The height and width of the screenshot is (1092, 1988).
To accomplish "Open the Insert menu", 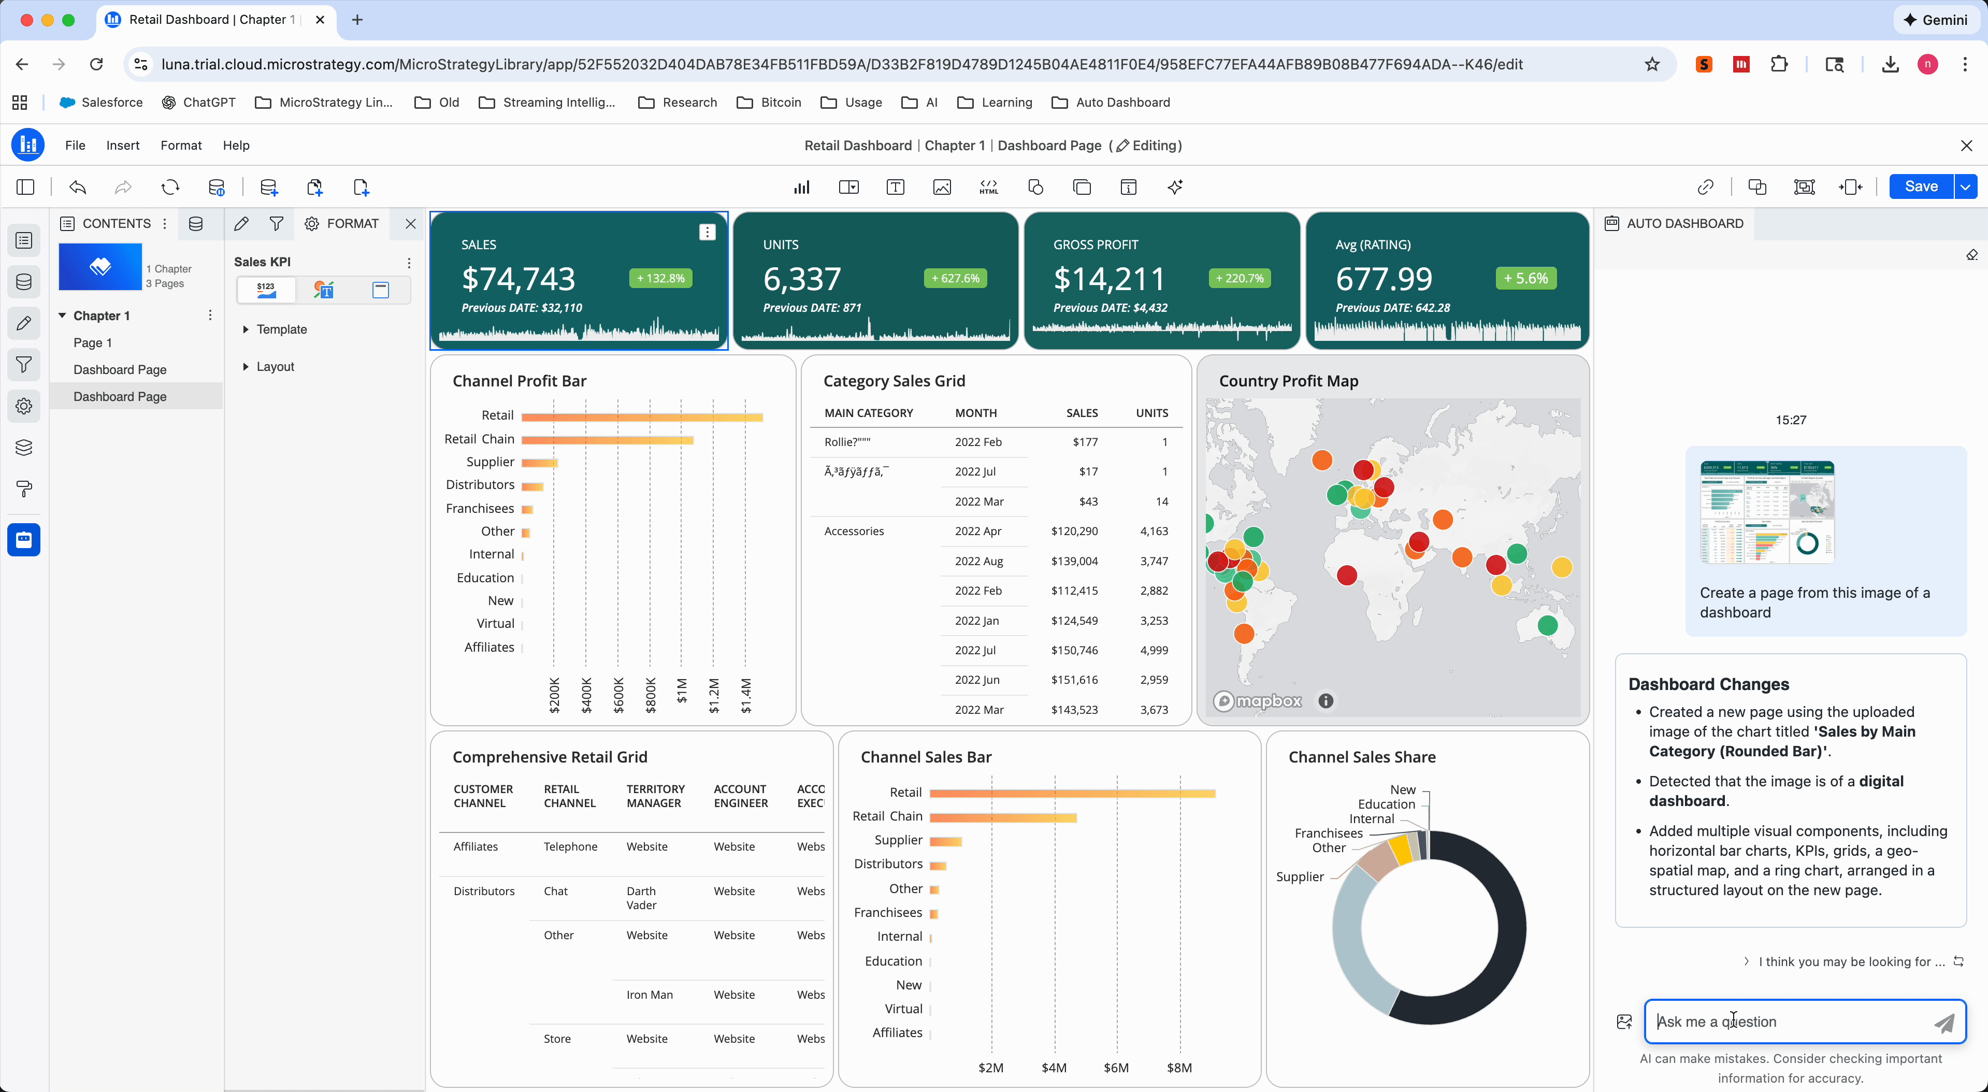I will [123, 145].
